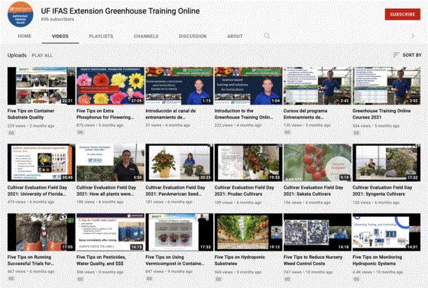
Task: Click the Uploads heading
Action: pos(17,55)
